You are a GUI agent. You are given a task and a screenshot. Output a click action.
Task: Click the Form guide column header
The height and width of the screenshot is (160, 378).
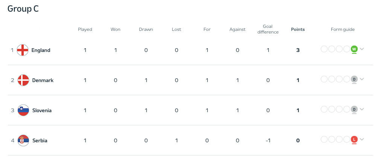[343, 29]
